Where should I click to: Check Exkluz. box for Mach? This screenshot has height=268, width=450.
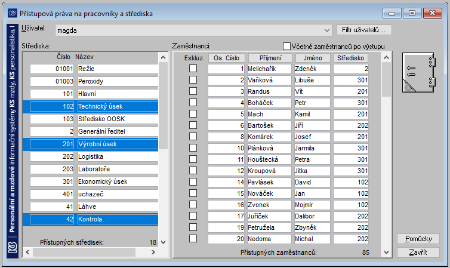tap(193, 113)
